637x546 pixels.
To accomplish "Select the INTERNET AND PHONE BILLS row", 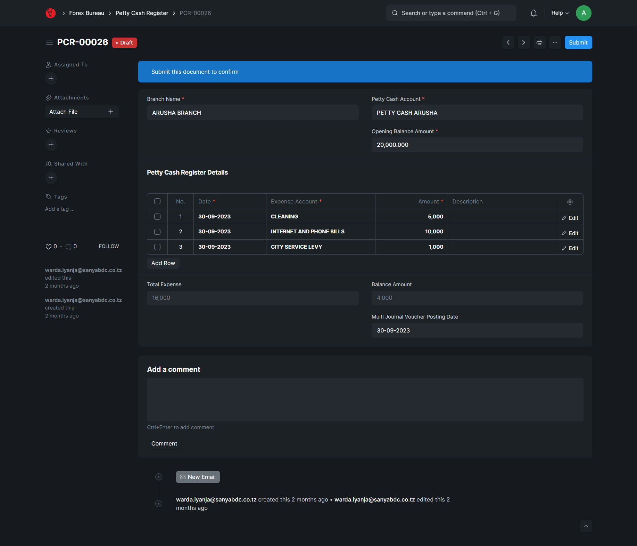I will click(157, 232).
